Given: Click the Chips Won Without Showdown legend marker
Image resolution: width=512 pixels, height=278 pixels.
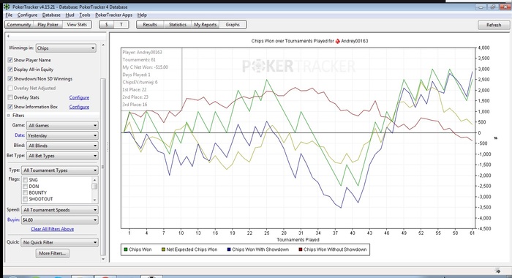Looking at the screenshot, I should pyautogui.click(x=301, y=249).
